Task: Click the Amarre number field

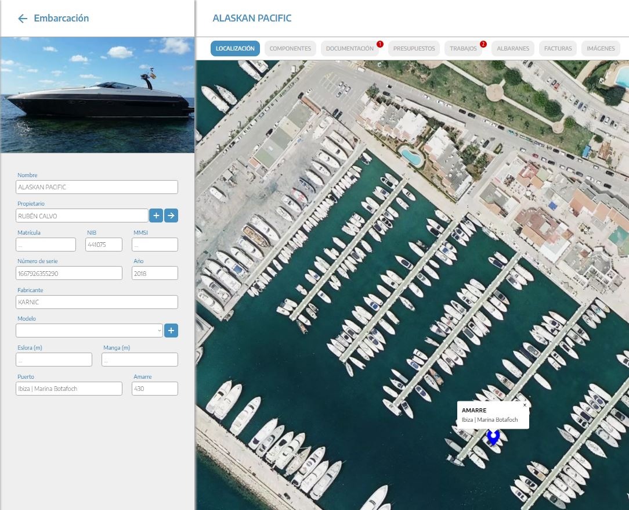Action: [x=154, y=389]
